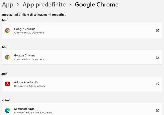Open the external link icon for .htm

(157, 31)
